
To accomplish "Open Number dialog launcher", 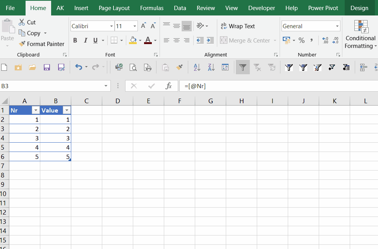I will click(338, 55).
